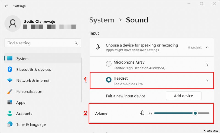
Task: Click the Accounts person icon
Action: click(x=10, y=114)
